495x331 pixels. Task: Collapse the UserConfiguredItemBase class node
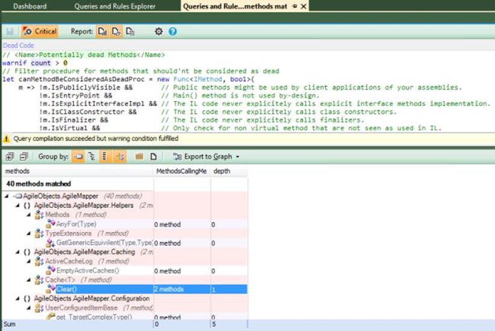point(29,307)
